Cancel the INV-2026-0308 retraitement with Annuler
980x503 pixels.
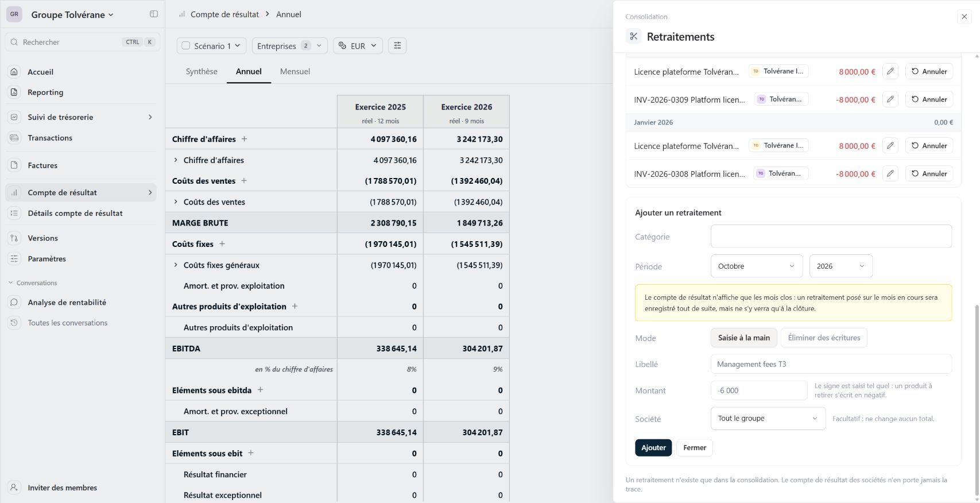929,173
